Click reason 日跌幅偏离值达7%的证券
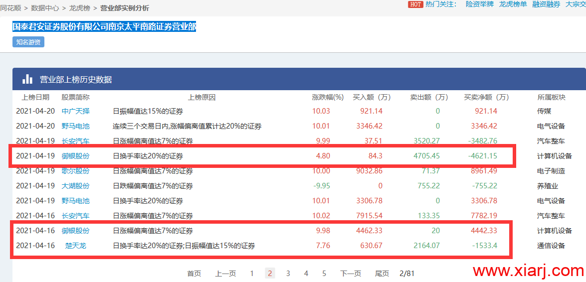This screenshot has width=586, height=282. pos(153,186)
